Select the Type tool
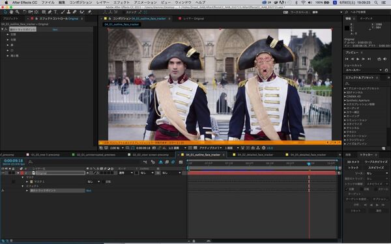The width and height of the screenshot is (391, 244). (55, 12)
